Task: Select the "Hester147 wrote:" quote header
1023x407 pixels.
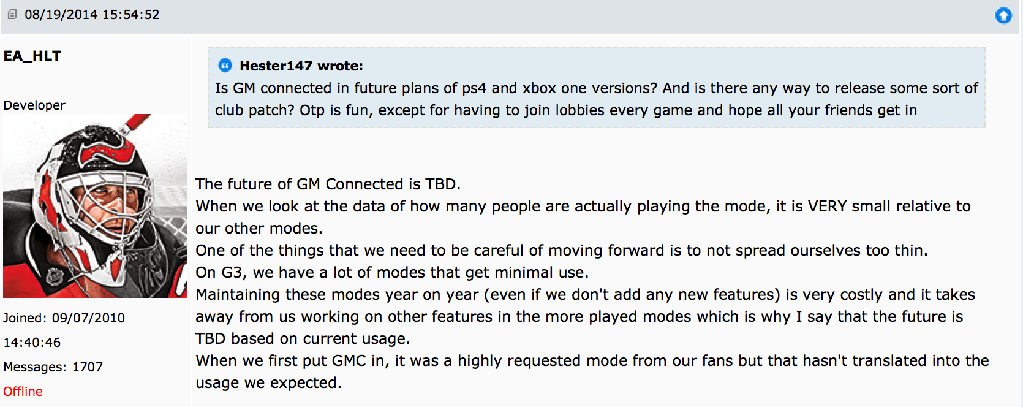Action: (301, 66)
